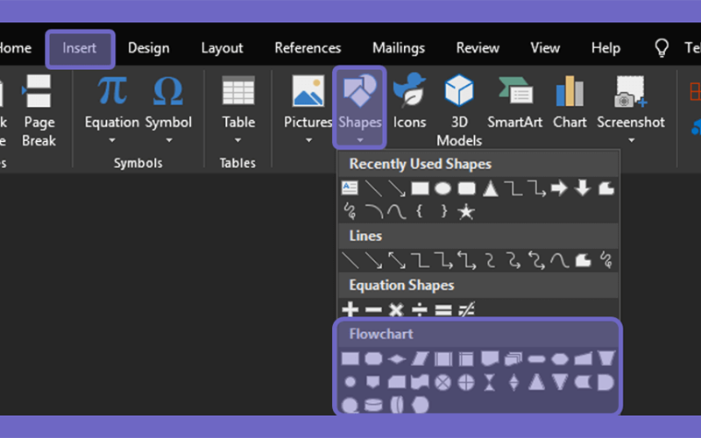The image size is (701, 438).
Task: Select Scribble tool in Lines section
Action: [x=605, y=259]
